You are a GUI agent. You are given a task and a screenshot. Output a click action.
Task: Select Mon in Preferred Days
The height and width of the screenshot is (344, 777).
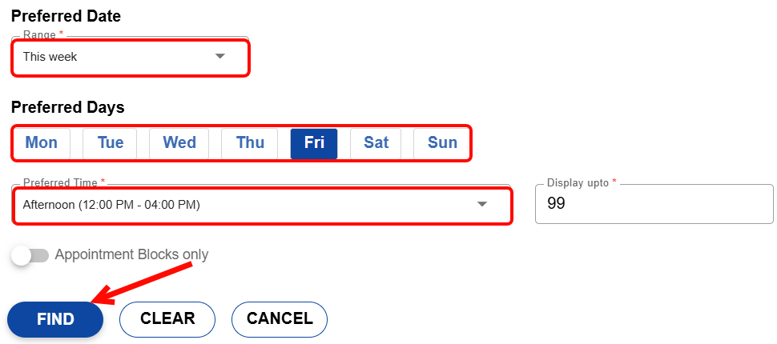[x=42, y=143]
